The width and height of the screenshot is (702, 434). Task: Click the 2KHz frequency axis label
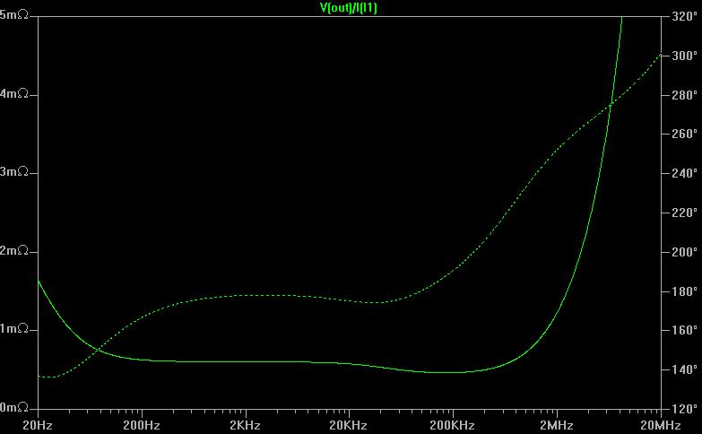coord(245,425)
